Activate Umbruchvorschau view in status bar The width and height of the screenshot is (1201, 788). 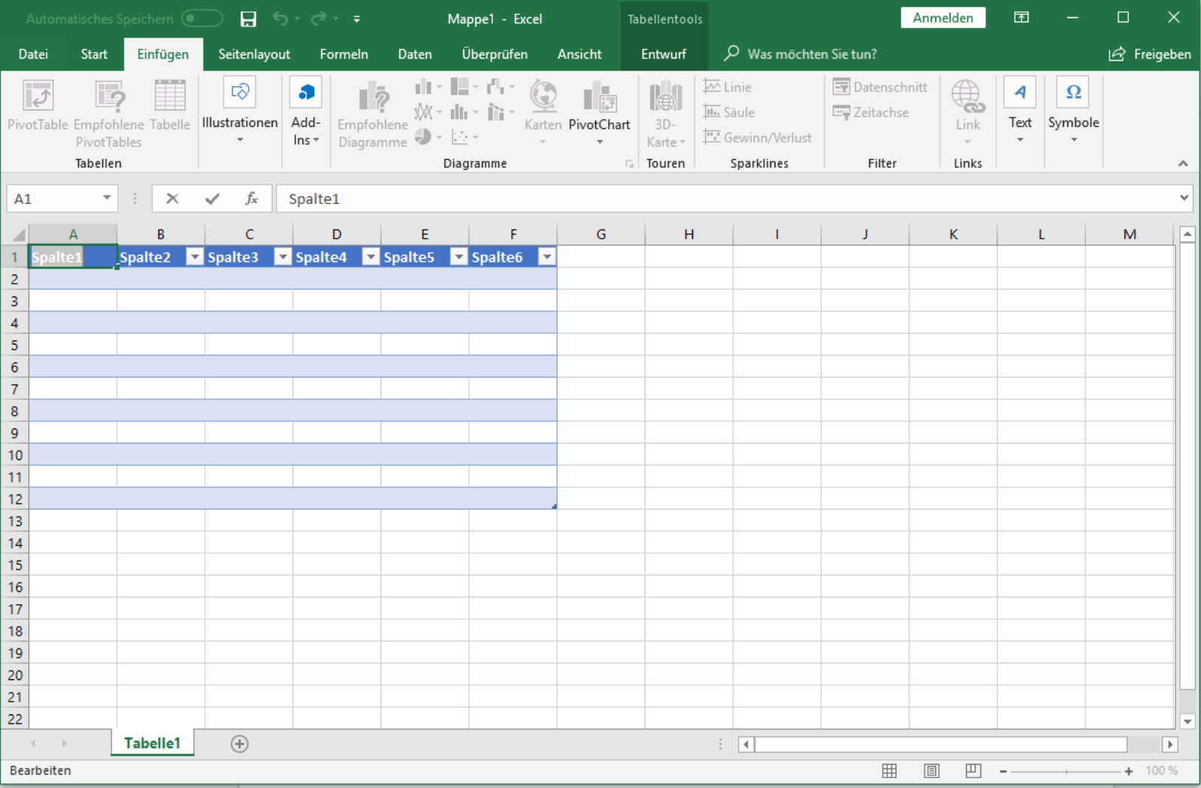(x=973, y=770)
